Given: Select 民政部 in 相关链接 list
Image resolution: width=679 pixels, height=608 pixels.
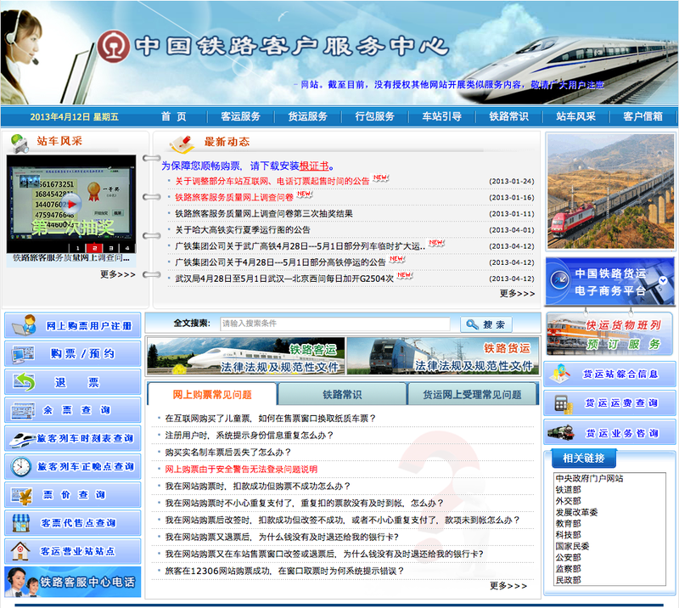Looking at the screenshot, I should 568,580.
